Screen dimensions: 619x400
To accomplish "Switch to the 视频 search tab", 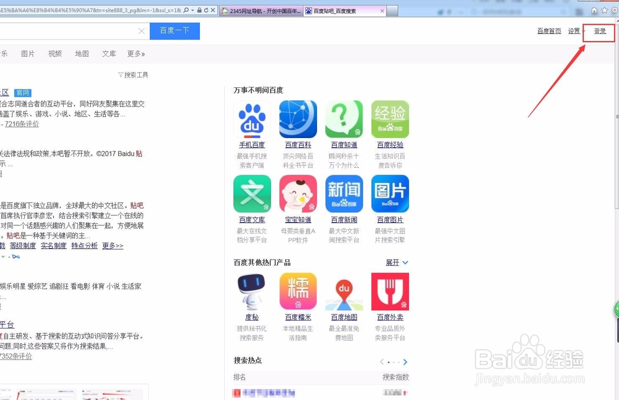I will 54,53.
